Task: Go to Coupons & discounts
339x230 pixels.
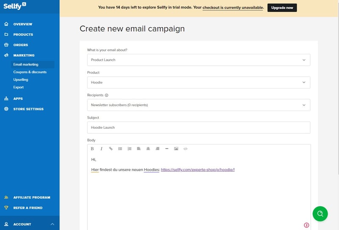Action: [30, 72]
